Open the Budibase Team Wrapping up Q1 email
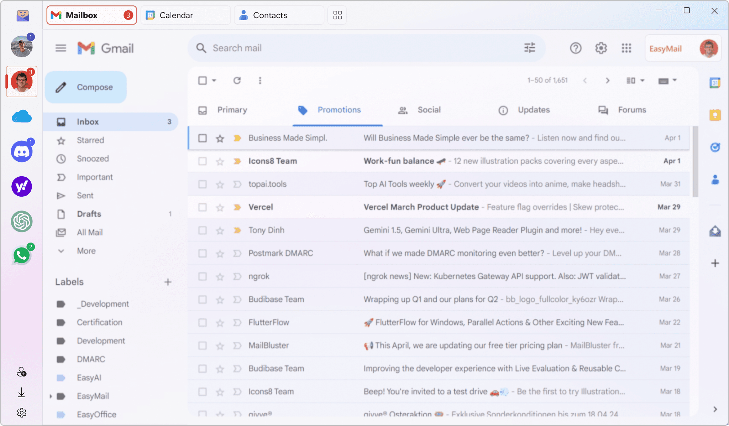729x426 pixels. click(x=439, y=300)
